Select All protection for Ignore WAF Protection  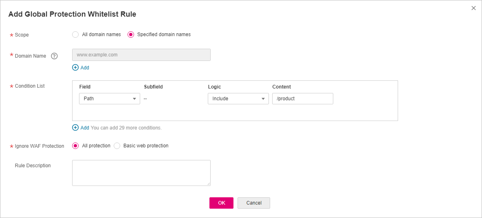(75, 146)
